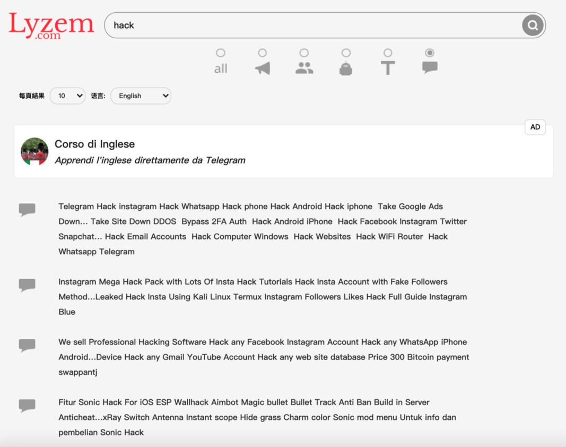Select the 'all' radio button
This screenshot has height=447, width=566.
tap(221, 53)
